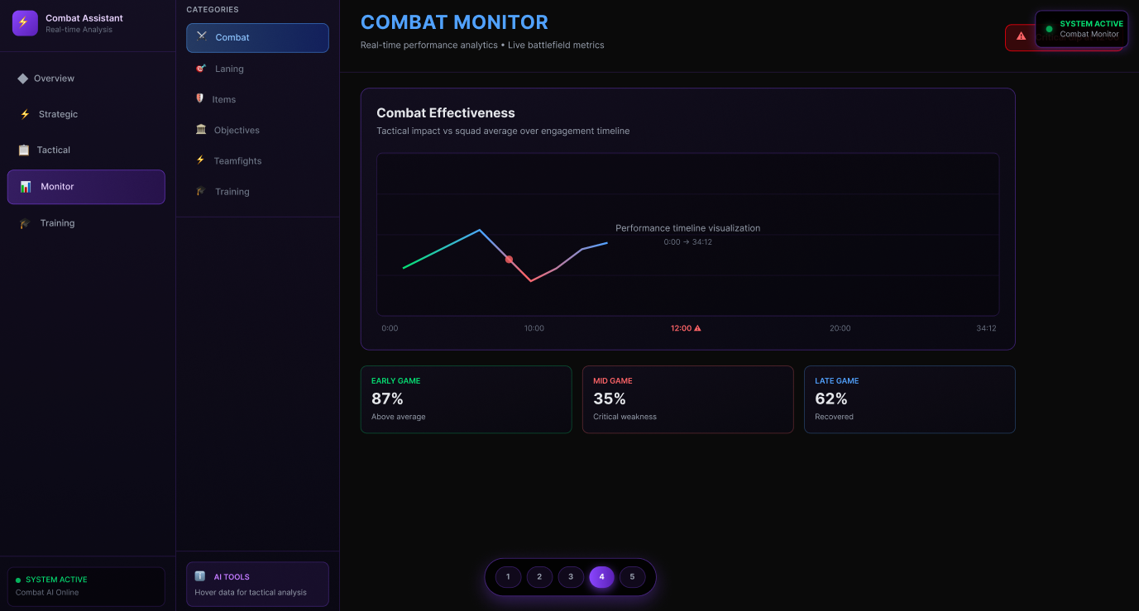1139x611 pixels.
Task: Click the 34:12 axis label
Action: [986, 328]
